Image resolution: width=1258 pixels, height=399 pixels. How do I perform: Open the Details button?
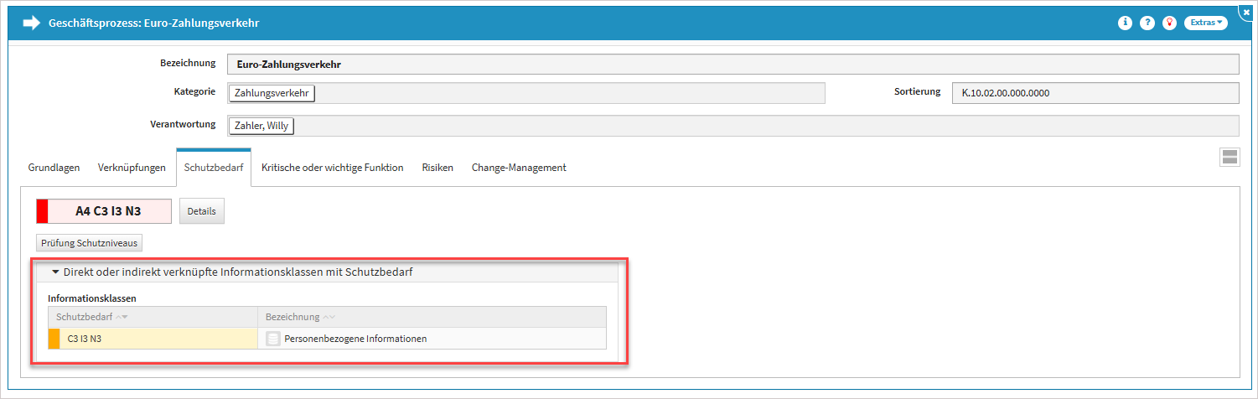tap(202, 211)
